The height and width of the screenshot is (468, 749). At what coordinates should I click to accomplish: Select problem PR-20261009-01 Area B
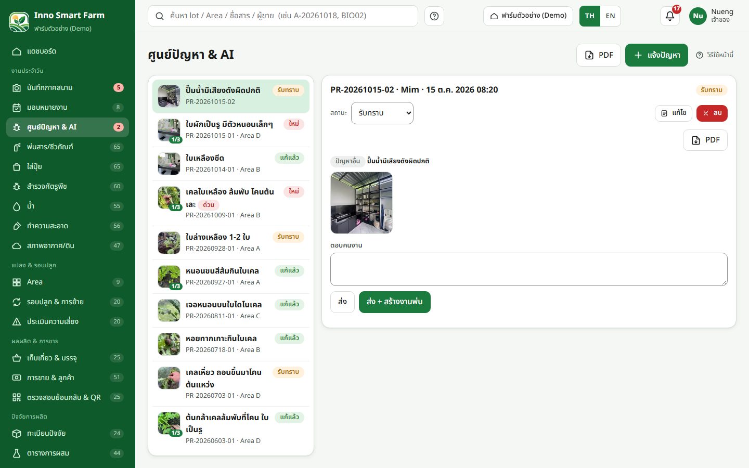(x=231, y=203)
